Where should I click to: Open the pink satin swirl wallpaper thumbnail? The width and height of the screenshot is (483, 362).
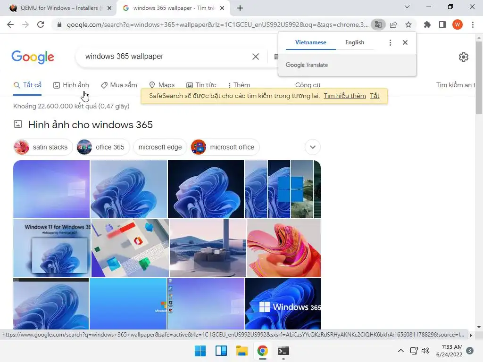(x=283, y=248)
